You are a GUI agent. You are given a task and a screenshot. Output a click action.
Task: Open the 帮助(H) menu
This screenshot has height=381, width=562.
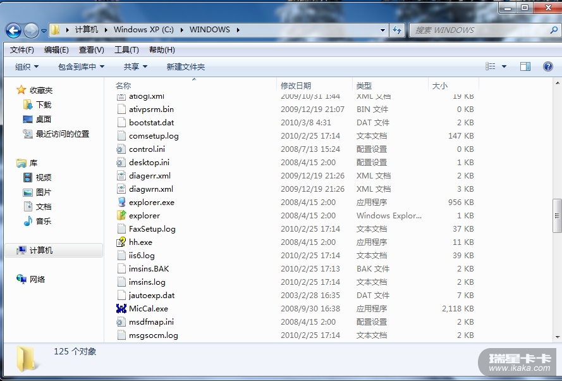pyautogui.click(x=162, y=50)
